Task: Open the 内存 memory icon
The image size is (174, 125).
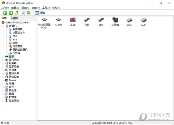Action: [x=87, y=22]
